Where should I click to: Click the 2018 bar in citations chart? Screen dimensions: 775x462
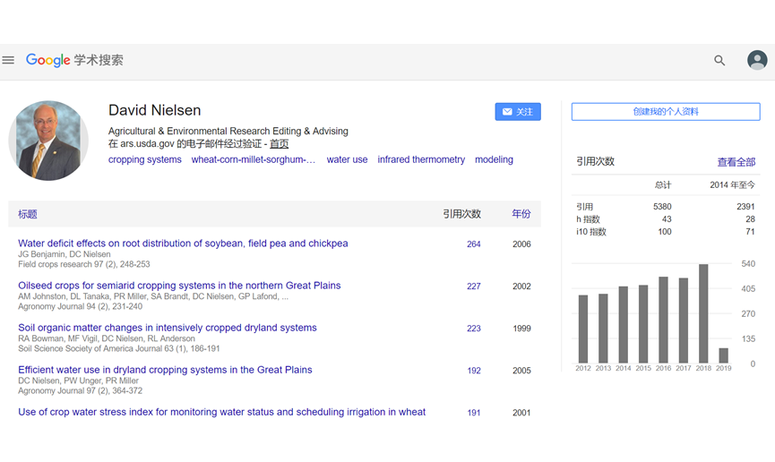pos(703,313)
